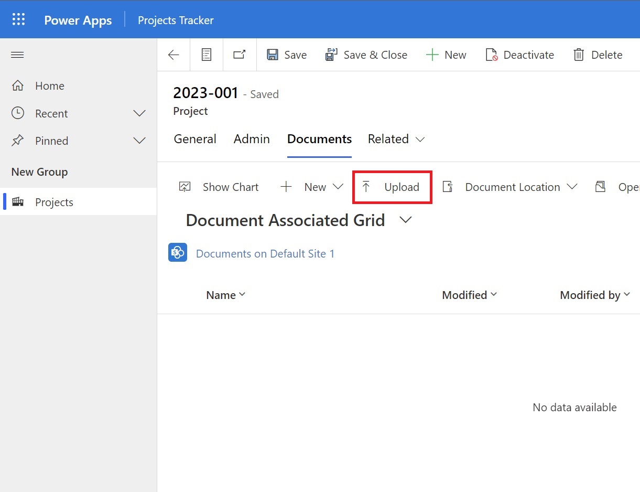Collapse the sidebar with the hamburger icon
Image resolution: width=640 pixels, height=492 pixels.
17,55
